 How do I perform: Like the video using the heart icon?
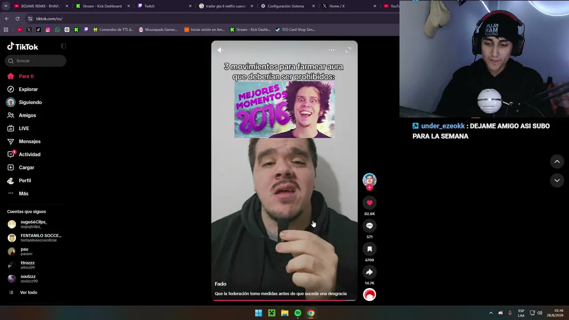tap(369, 203)
